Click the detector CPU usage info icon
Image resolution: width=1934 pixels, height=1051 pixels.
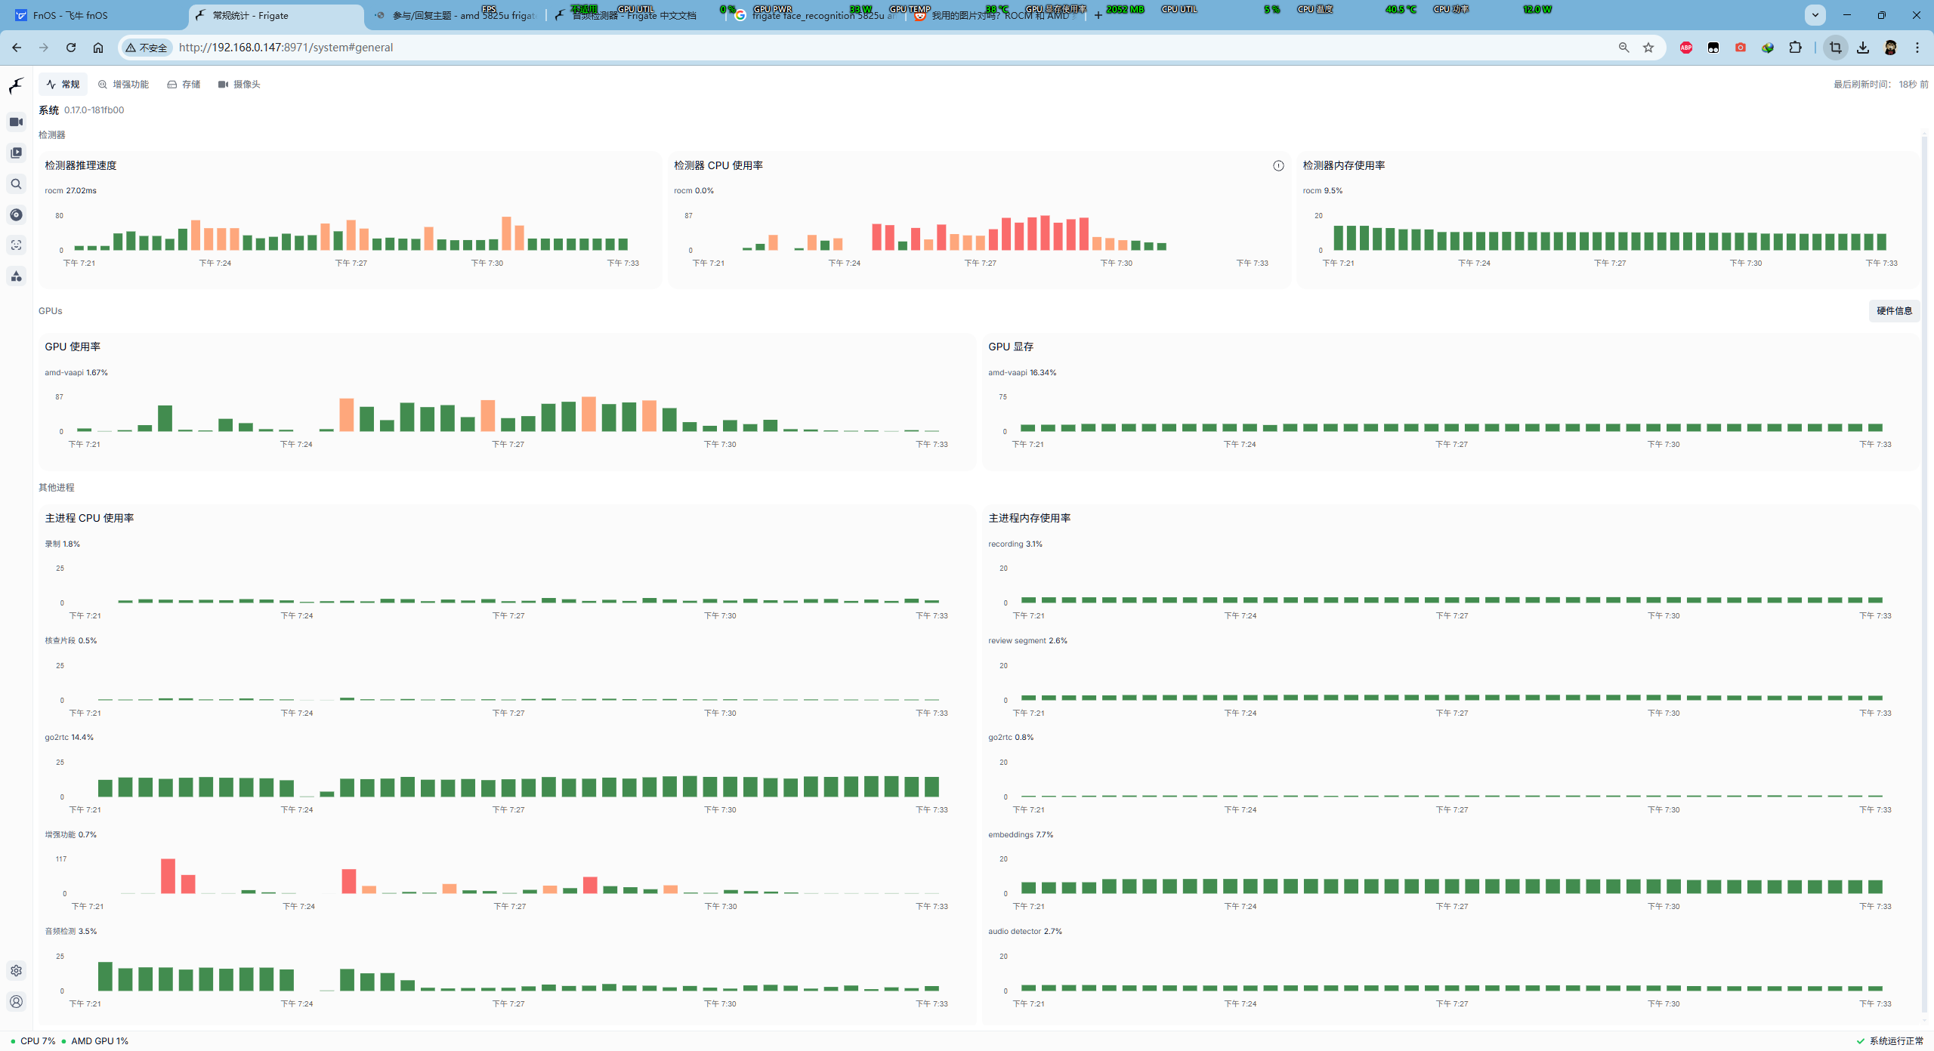click(1278, 166)
